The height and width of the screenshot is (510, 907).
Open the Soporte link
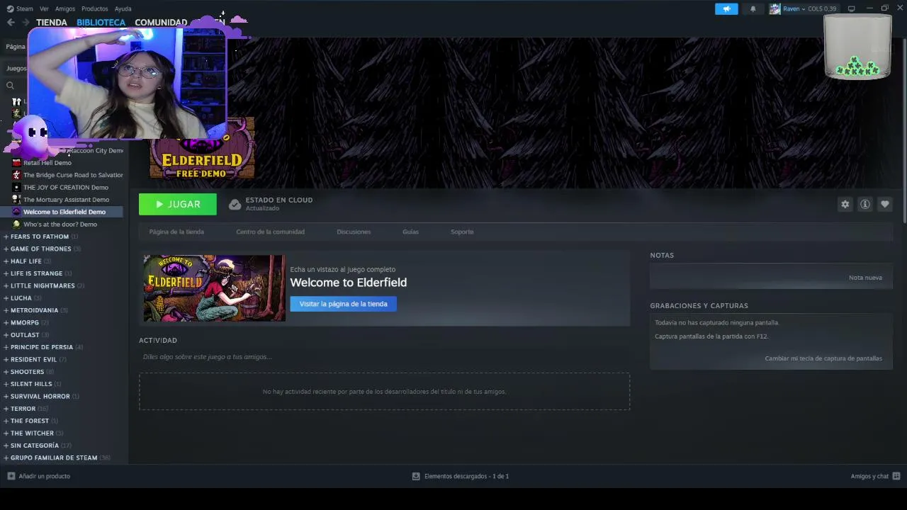point(462,232)
